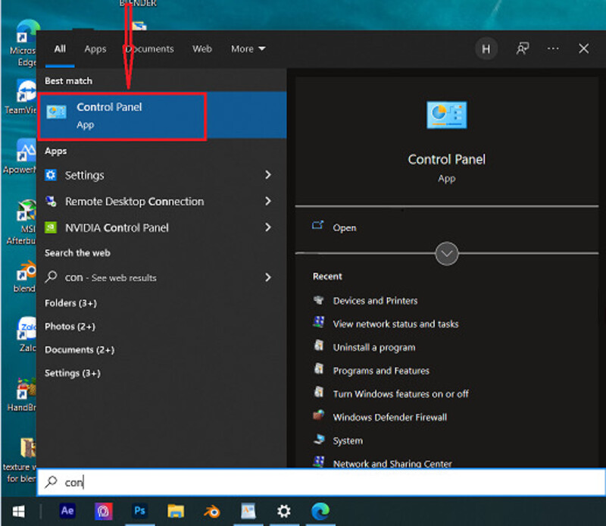Image resolution: width=606 pixels, height=526 pixels.
Task: Click the Control Panel icon in best match
Action: click(56, 112)
